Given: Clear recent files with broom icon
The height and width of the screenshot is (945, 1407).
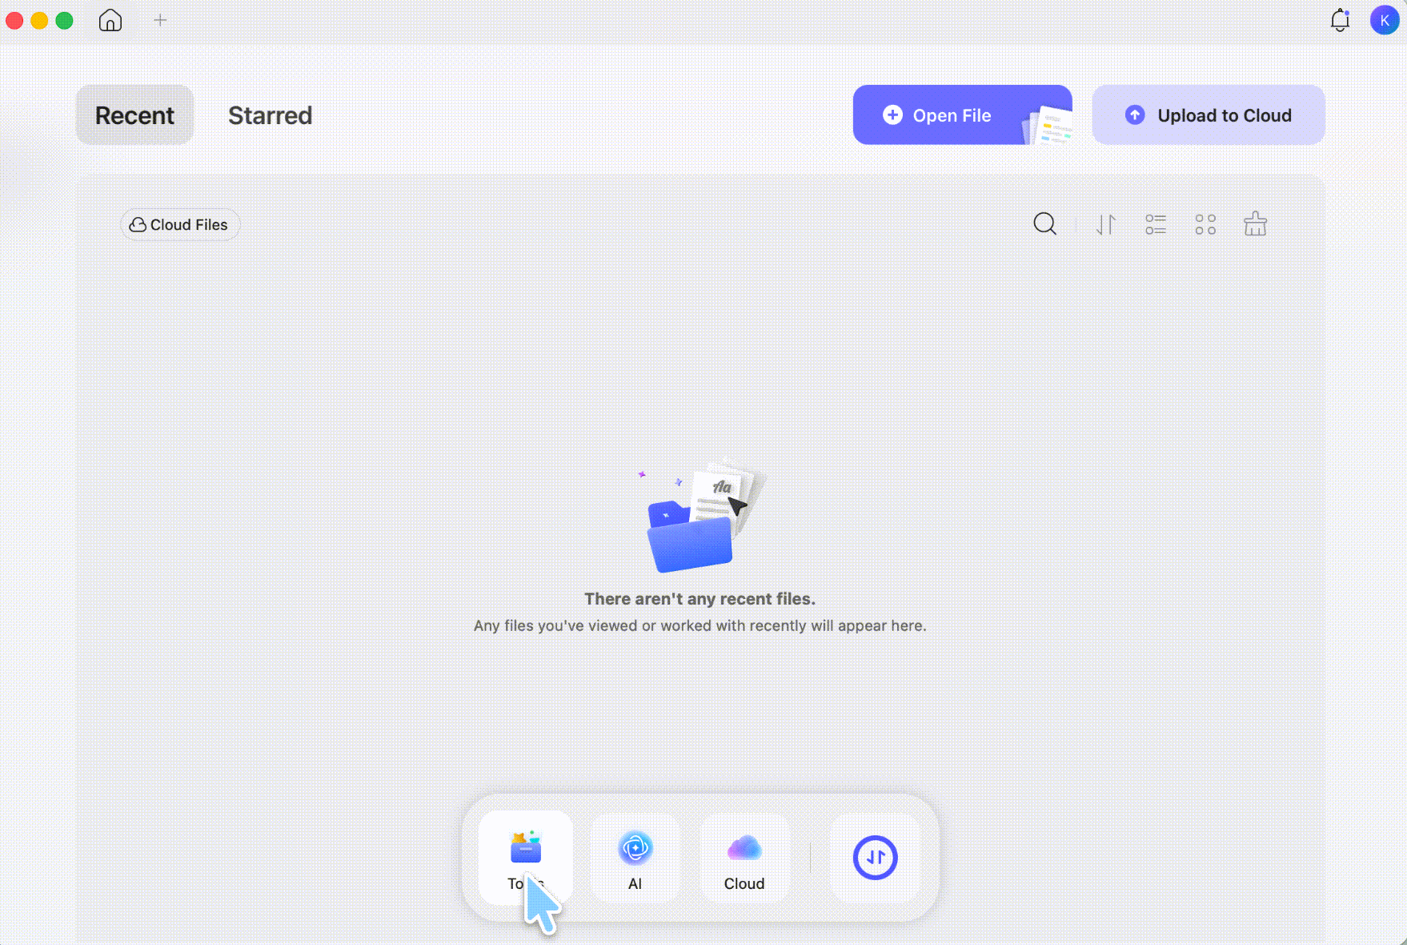Looking at the screenshot, I should [x=1255, y=224].
